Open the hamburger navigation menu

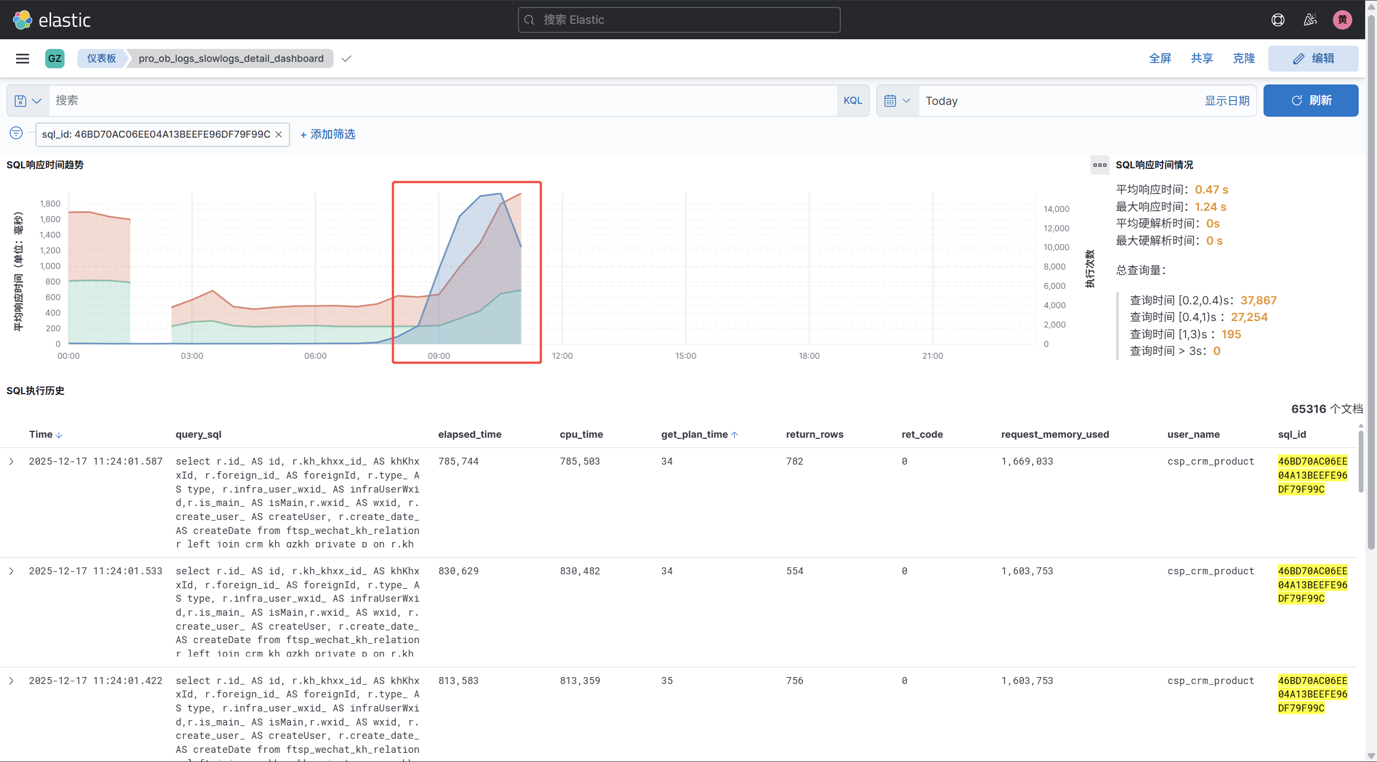click(23, 59)
